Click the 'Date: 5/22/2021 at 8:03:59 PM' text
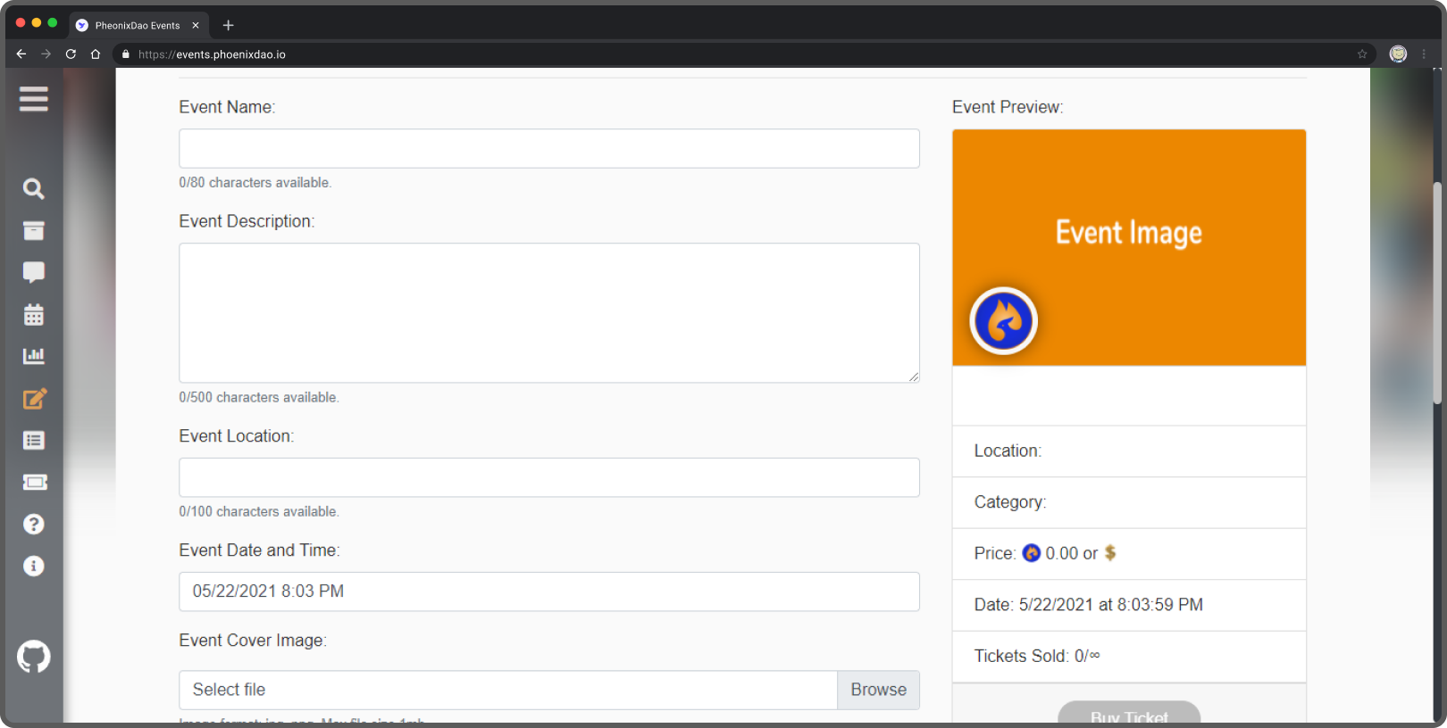This screenshot has height=728, width=1447. click(x=1089, y=605)
